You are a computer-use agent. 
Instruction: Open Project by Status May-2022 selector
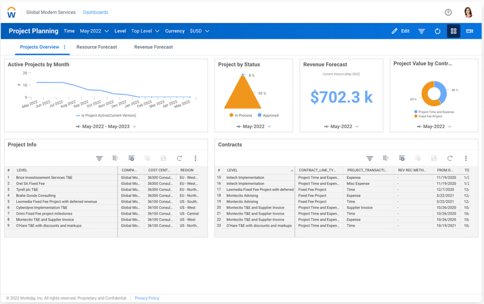click(x=254, y=127)
